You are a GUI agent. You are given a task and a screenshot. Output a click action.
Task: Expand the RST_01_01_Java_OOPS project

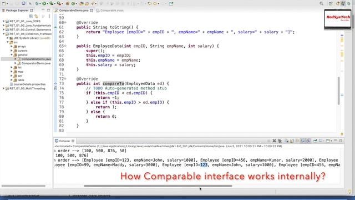click(4, 21)
